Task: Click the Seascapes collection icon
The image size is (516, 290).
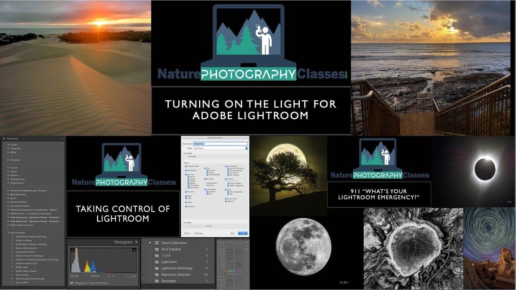Action: point(156,281)
